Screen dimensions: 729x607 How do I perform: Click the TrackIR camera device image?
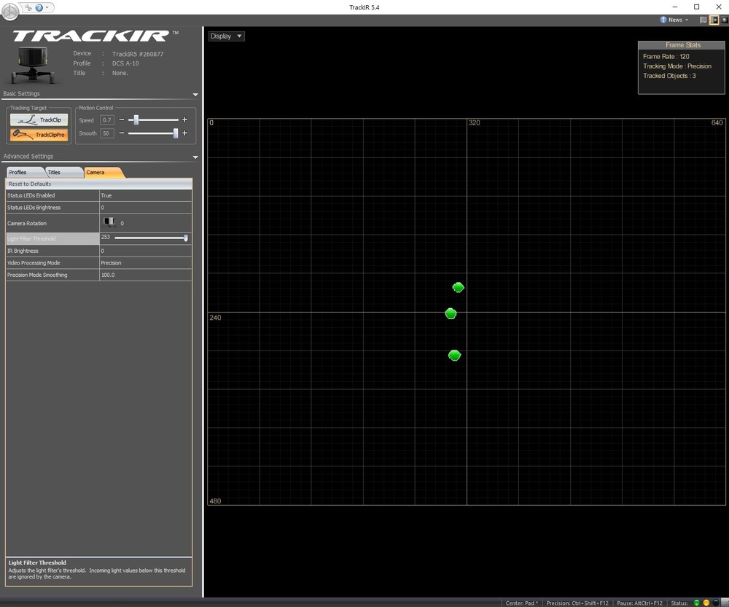[31, 65]
